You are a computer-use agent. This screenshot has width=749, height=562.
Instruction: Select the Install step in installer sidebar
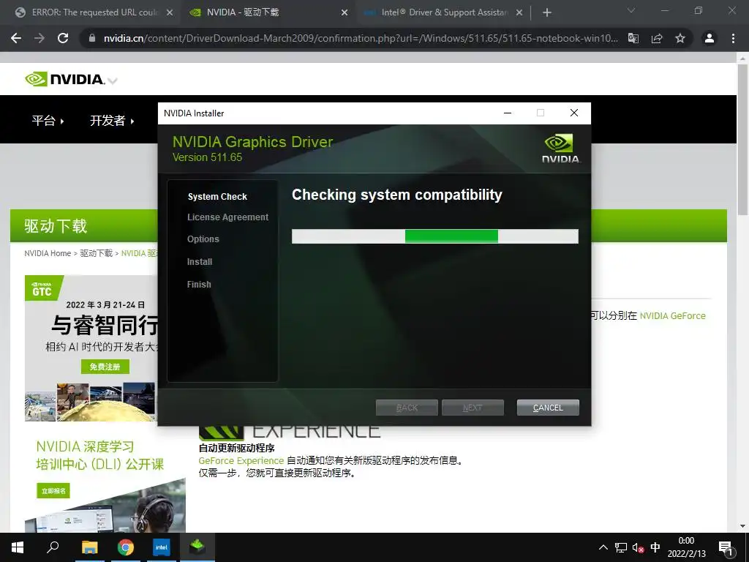(x=200, y=262)
